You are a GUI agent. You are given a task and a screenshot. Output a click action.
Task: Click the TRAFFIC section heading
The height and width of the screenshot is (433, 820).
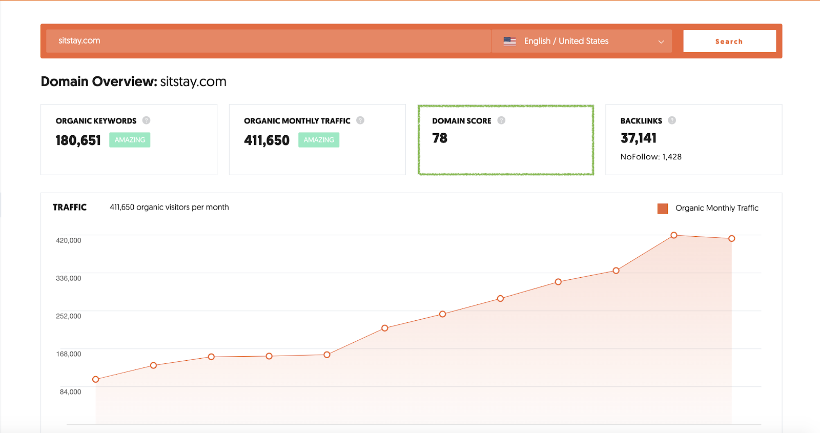point(70,207)
